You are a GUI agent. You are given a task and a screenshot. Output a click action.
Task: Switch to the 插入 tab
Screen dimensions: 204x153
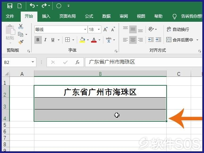[46, 16]
